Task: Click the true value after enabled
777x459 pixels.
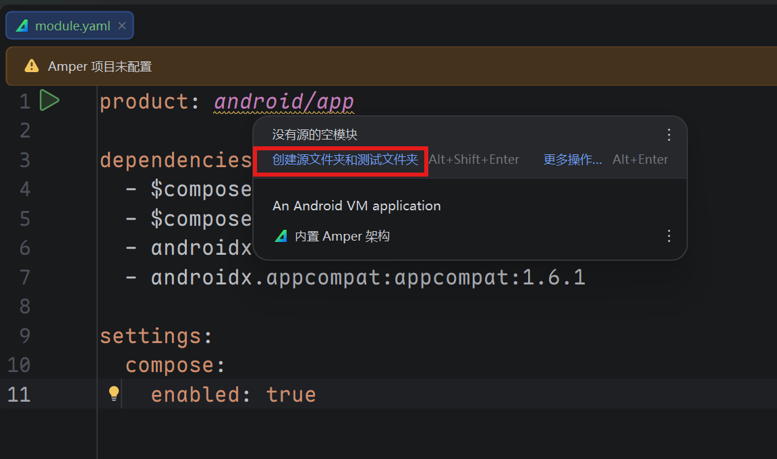Action: point(291,394)
